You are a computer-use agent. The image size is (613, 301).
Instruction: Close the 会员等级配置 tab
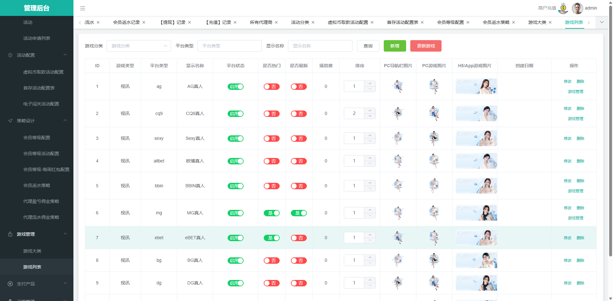(x=468, y=22)
